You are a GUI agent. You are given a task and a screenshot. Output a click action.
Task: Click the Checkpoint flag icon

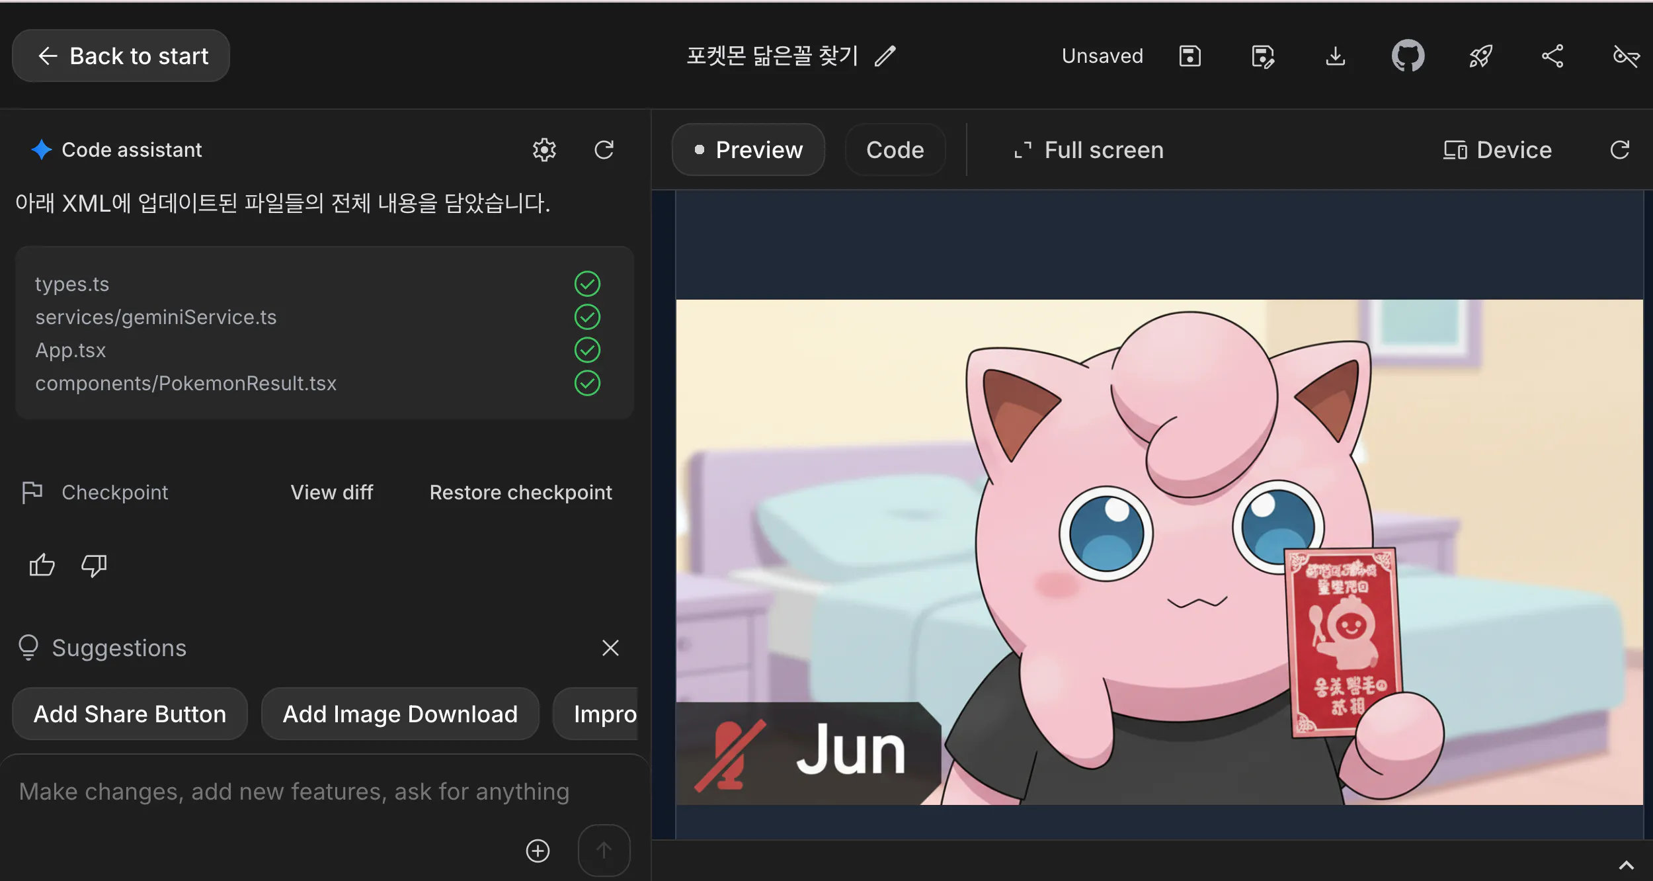32,493
